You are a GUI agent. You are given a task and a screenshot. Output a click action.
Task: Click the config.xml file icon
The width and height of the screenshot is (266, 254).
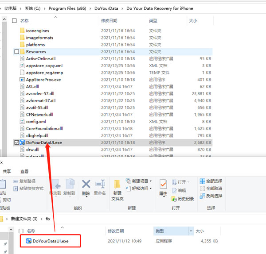[22, 121]
